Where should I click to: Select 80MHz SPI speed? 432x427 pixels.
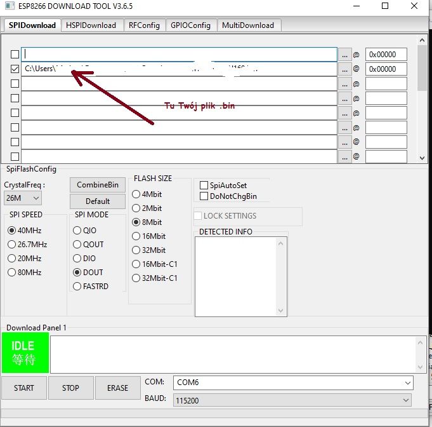[25, 273]
